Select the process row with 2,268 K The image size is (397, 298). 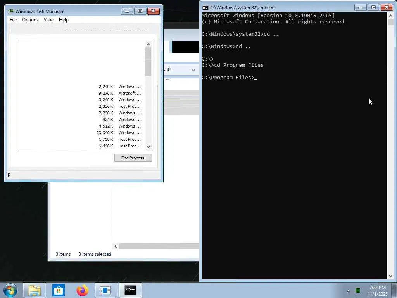tap(81, 113)
